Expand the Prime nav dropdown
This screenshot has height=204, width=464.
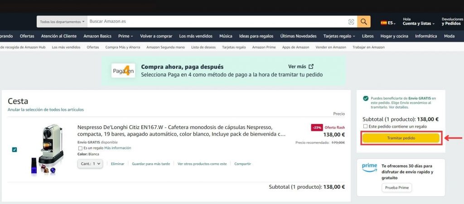tap(126, 36)
